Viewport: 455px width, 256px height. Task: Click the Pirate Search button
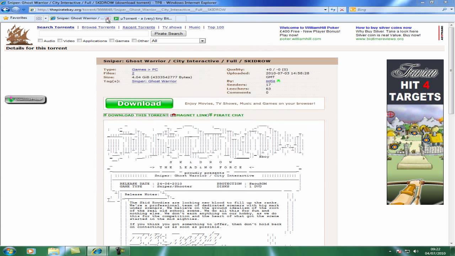click(168, 33)
